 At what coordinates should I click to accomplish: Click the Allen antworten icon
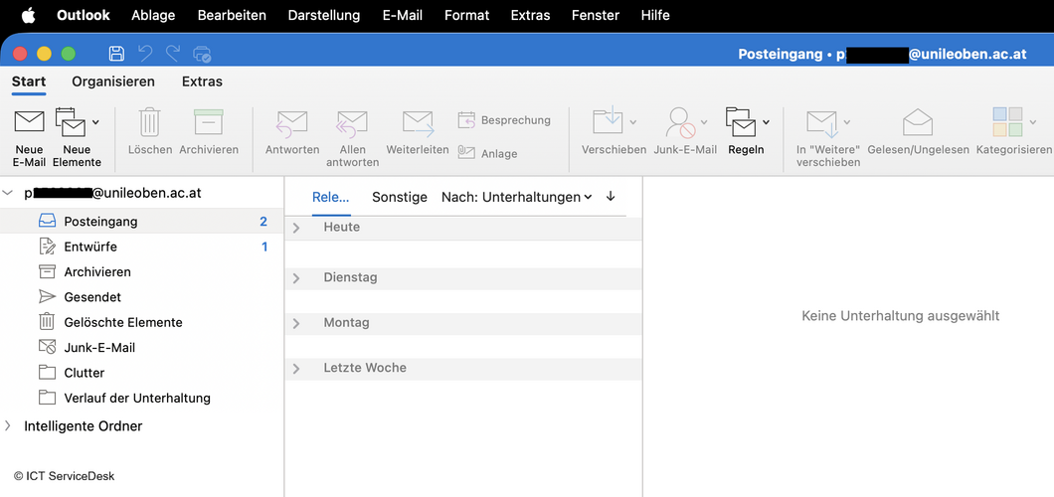352,123
